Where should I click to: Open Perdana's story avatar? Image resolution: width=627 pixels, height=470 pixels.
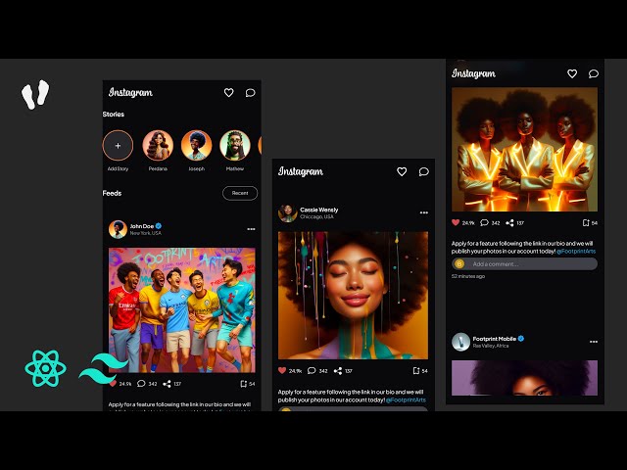click(158, 146)
